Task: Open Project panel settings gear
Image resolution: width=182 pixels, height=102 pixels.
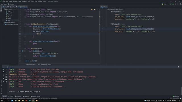Action: (x=16, y=7)
